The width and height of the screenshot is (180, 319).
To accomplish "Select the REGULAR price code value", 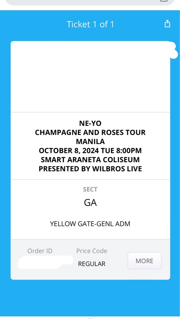I will pos(92,263).
